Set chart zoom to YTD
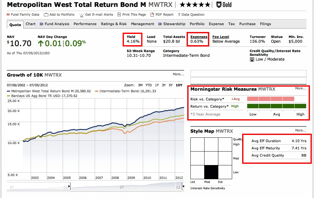 [148, 85]
